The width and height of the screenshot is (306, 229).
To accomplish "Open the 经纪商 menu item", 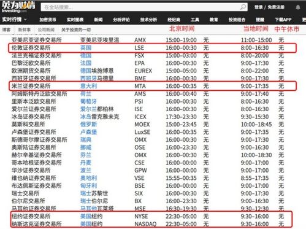I will click(174, 20).
